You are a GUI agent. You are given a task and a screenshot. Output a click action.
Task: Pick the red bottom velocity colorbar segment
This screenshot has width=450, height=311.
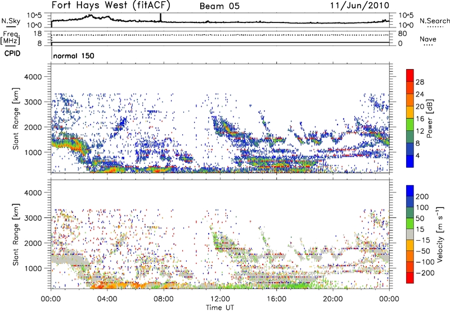[x=410, y=278]
